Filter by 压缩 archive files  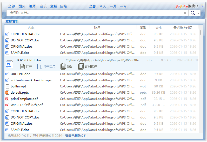pos(63,6)
